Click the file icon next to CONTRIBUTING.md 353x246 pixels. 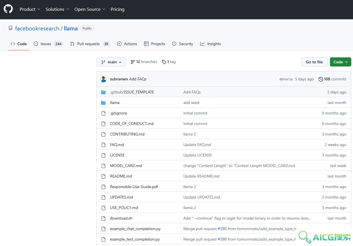click(x=104, y=134)
